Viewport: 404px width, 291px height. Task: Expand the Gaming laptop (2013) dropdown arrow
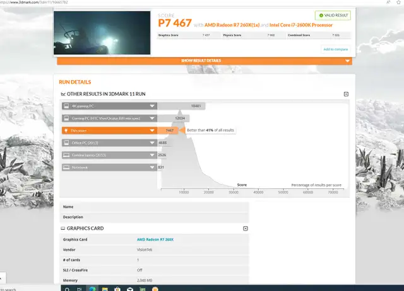pos(152,155)
